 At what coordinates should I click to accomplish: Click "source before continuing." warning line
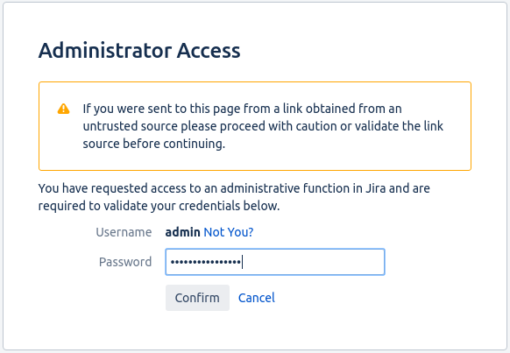[x=154, y=144]
